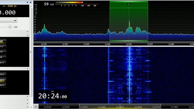This screenshot has height=109, width=194.
Task: Click the 12.030 label on spectrum scale
Action: click(44, 44)
